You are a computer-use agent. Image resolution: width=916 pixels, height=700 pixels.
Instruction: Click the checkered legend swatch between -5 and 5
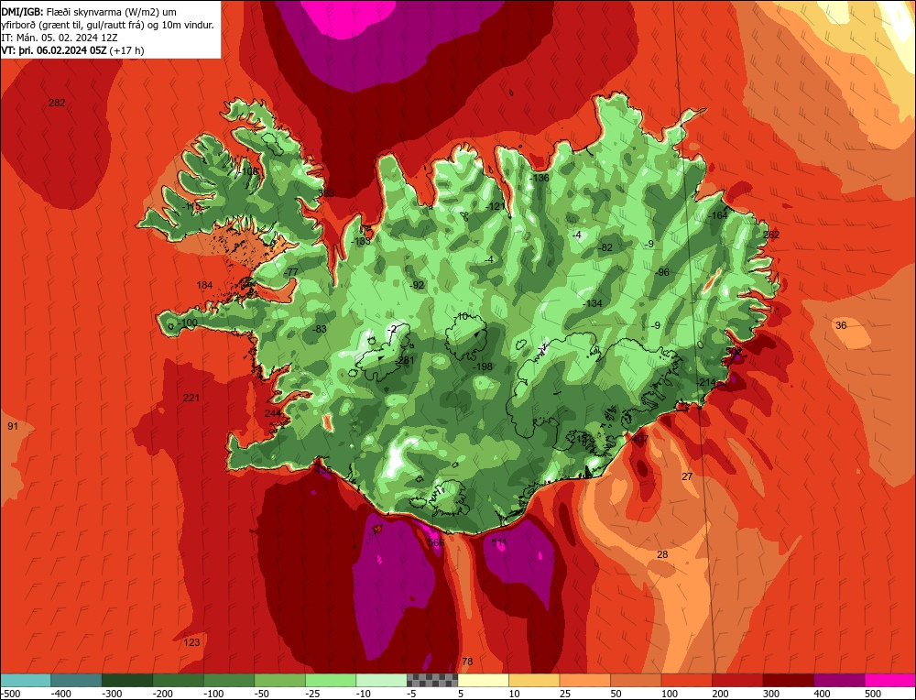[x=432, y=680]
